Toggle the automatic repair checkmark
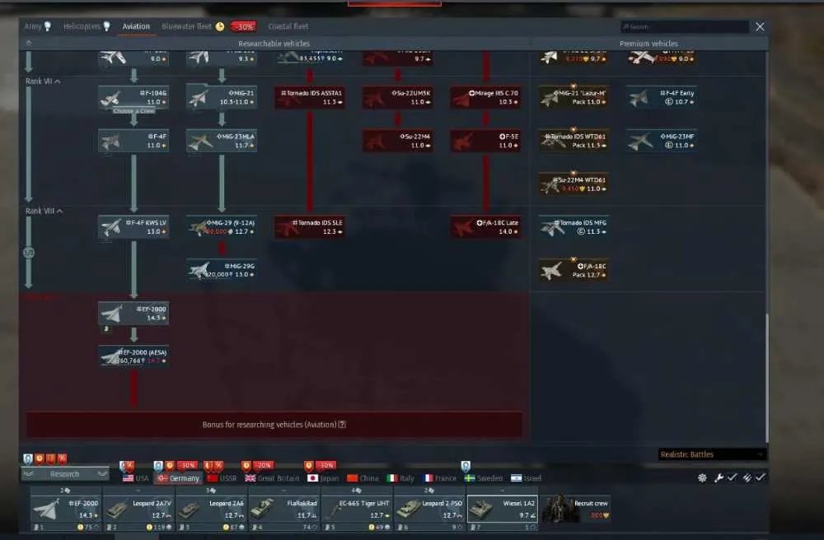Image resolution: width=824 pixels, height=540 pixels. 732,477
